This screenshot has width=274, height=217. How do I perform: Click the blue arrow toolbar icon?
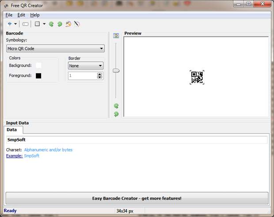click(10, 24)
